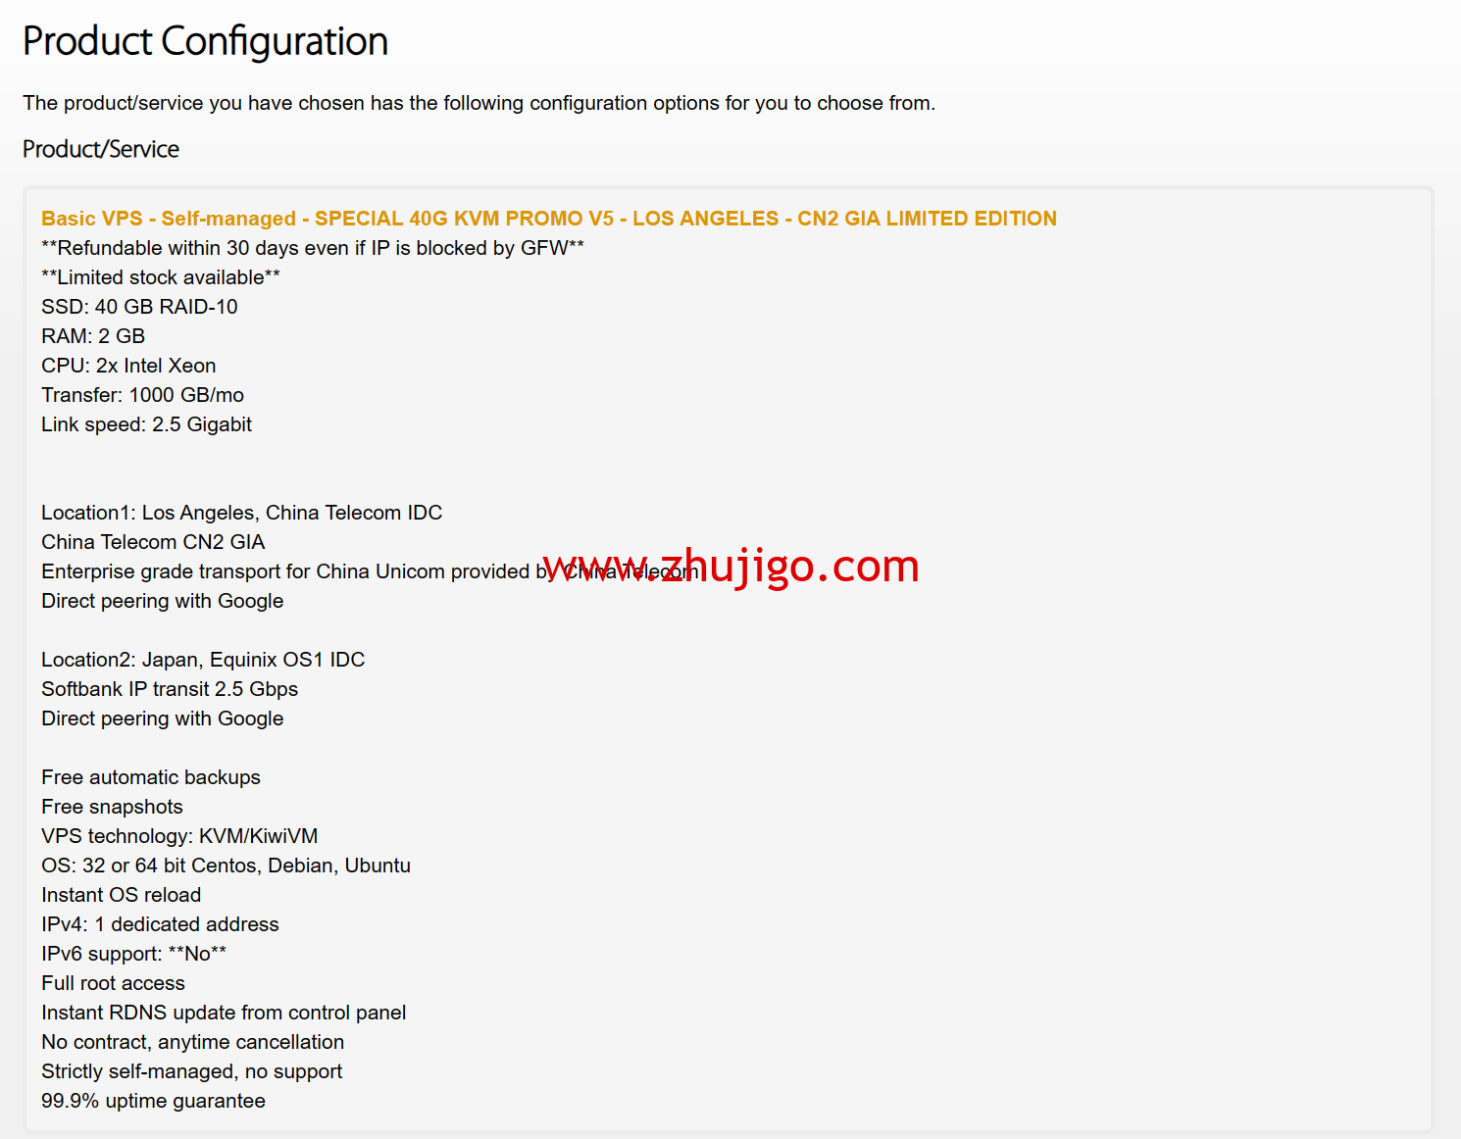Click the SSD: 40 GB RAID-10 line

coord(139,307)
